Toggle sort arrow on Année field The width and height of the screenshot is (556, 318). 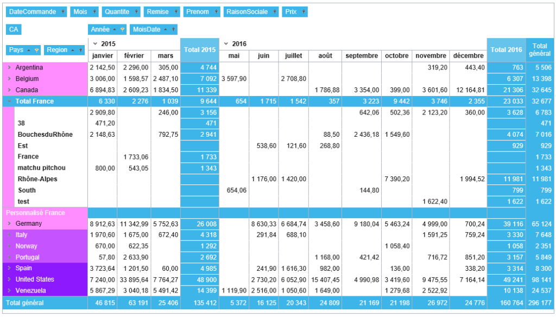click(x=115, y=29)
